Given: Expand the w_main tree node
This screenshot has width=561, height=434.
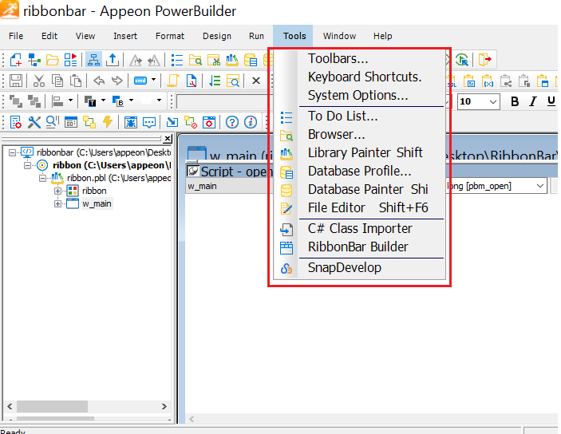Looking at the screenshot, I should click(57, 204).
